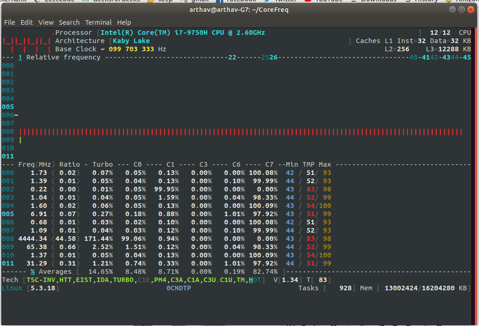Click the TSC-INV tech flag

(41, 280)
